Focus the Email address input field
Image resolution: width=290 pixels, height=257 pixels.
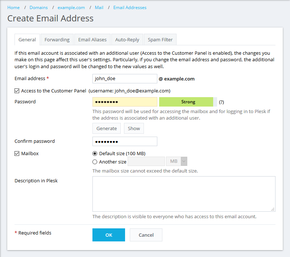(x=125, y=79)
